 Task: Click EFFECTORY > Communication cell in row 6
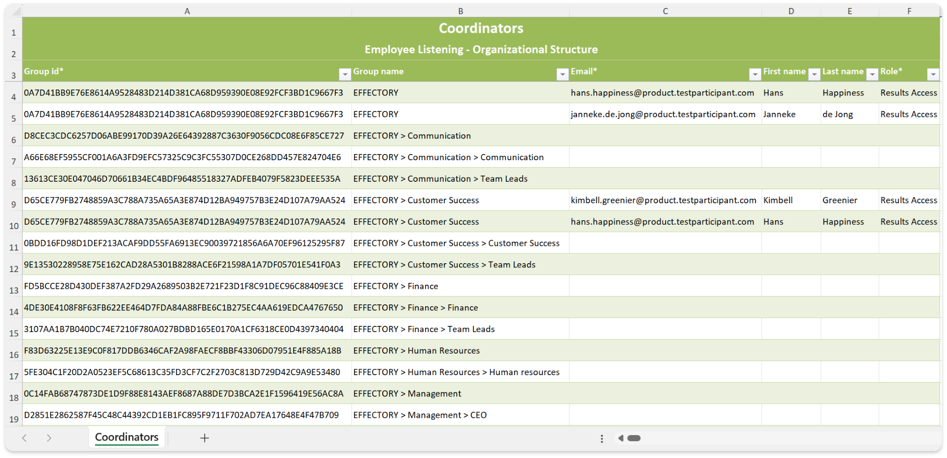(x=460, y=136)
